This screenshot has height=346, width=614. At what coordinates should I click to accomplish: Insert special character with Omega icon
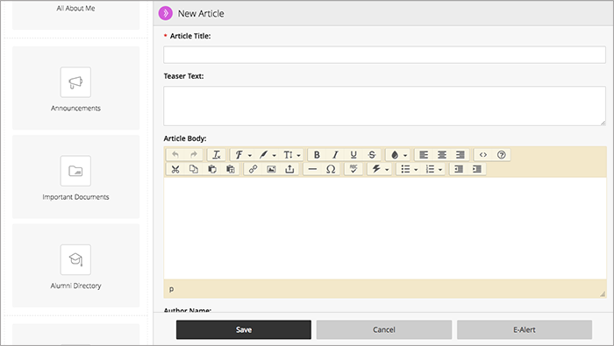point(331,169)
